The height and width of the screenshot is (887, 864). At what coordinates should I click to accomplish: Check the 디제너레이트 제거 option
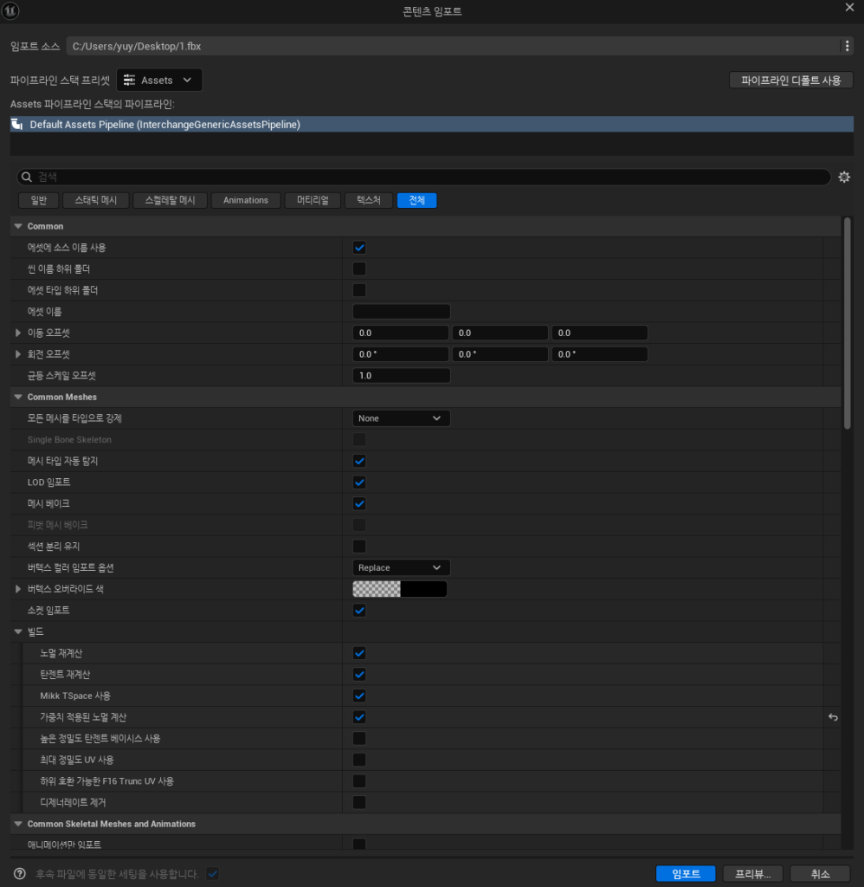[x=359, y=802]
